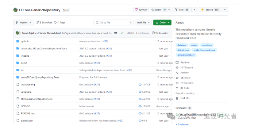262x133 pixels.
Task: Click the green commit status checkmark
Action: 122,33
